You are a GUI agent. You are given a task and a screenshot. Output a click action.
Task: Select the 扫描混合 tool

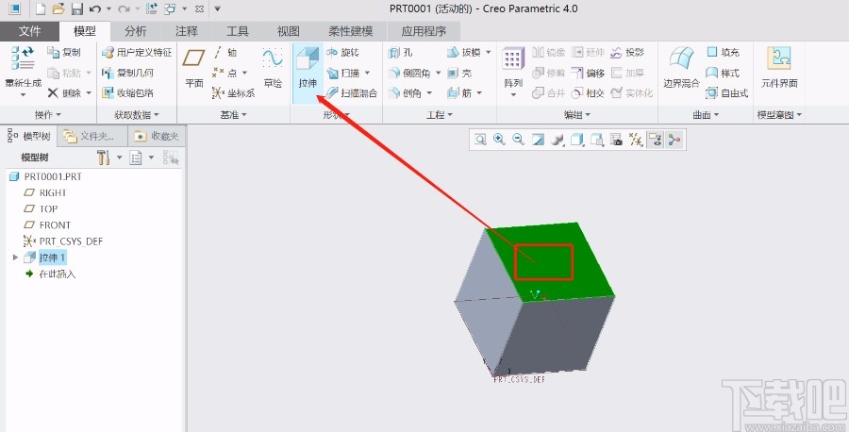[352, 93]
